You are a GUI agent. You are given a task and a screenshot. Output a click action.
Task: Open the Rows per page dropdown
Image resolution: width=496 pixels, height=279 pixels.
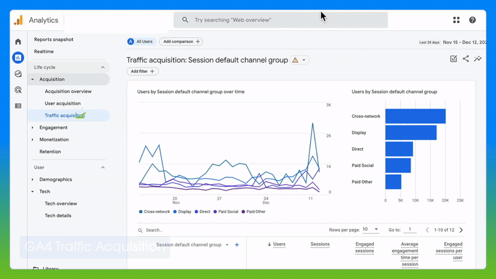tap(370, 229)
